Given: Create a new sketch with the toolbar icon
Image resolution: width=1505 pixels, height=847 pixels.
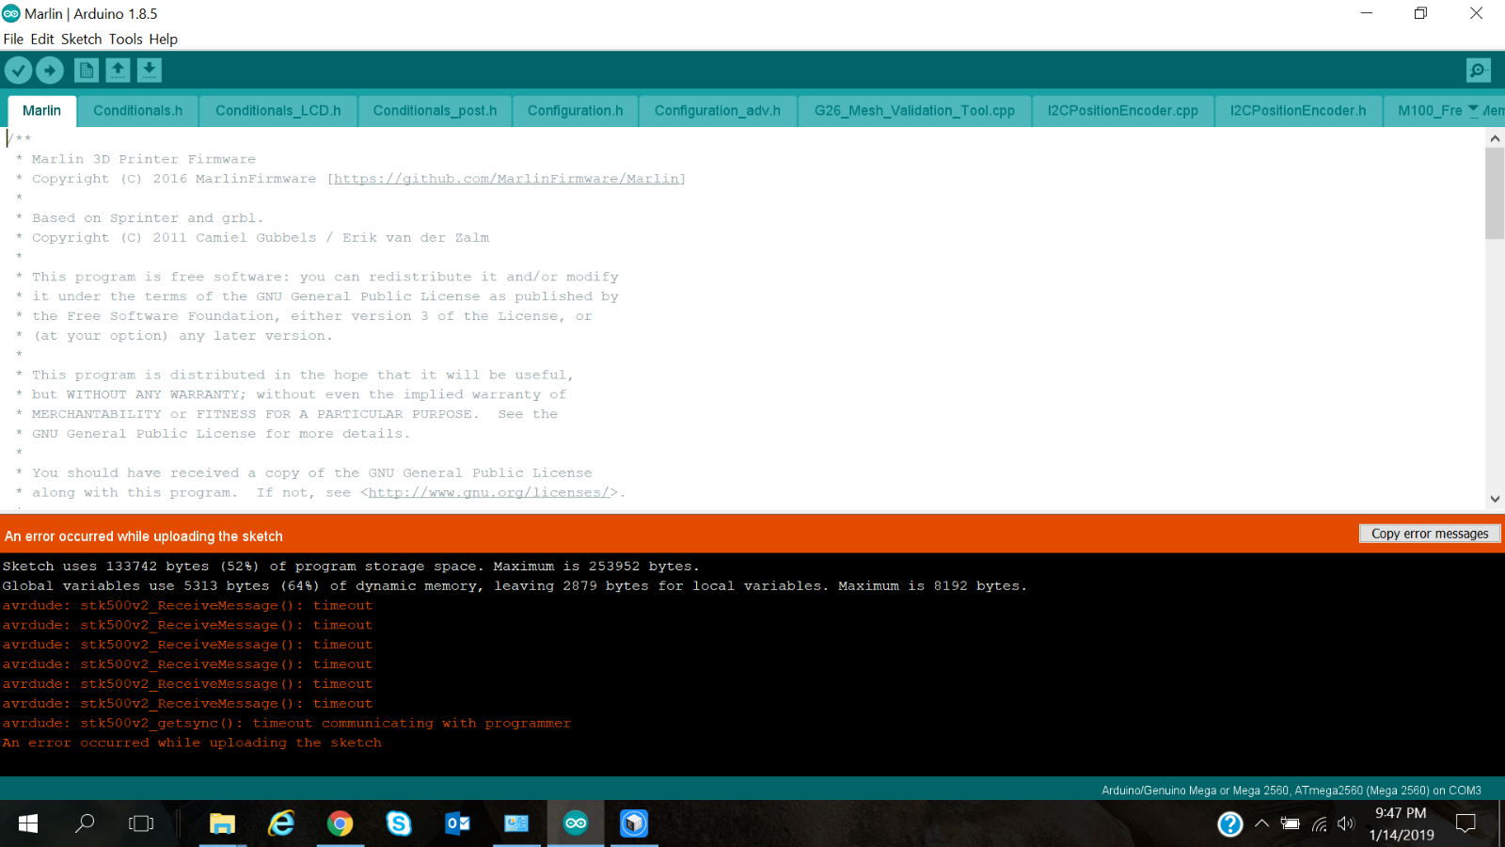Looking at the screenshot, I should [x=86, y=70].
